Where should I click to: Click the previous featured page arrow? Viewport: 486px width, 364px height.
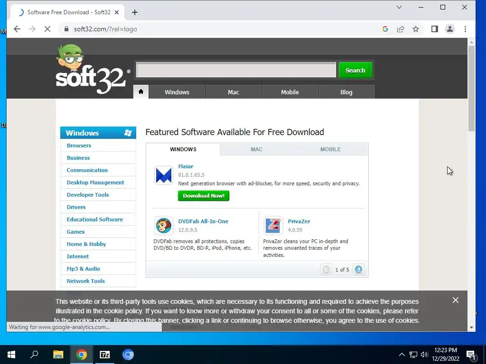click(326, 269)
